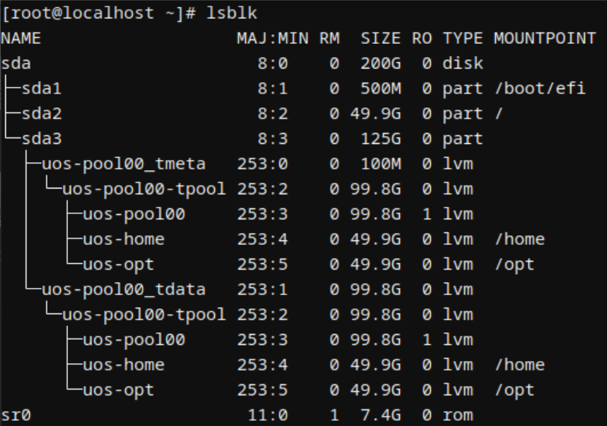Screen dimensions: 607x426
Task: Click the MOUNTPOINT column header
Action: pyautogui.click(x=545, y=38)
